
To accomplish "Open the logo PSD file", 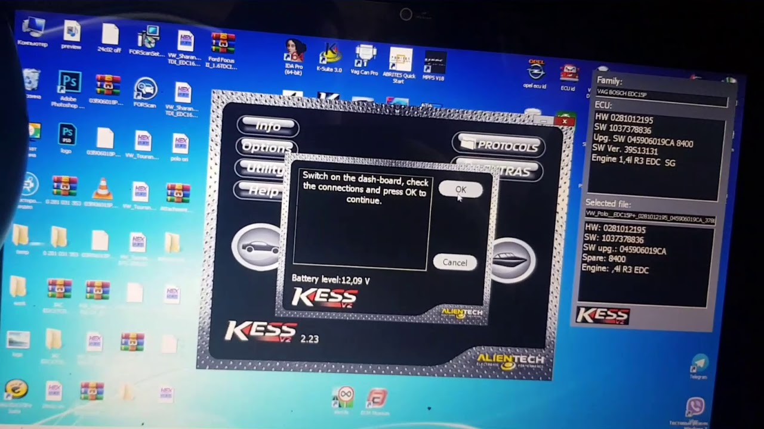I will pyautogui.click(x=66, y=138).
